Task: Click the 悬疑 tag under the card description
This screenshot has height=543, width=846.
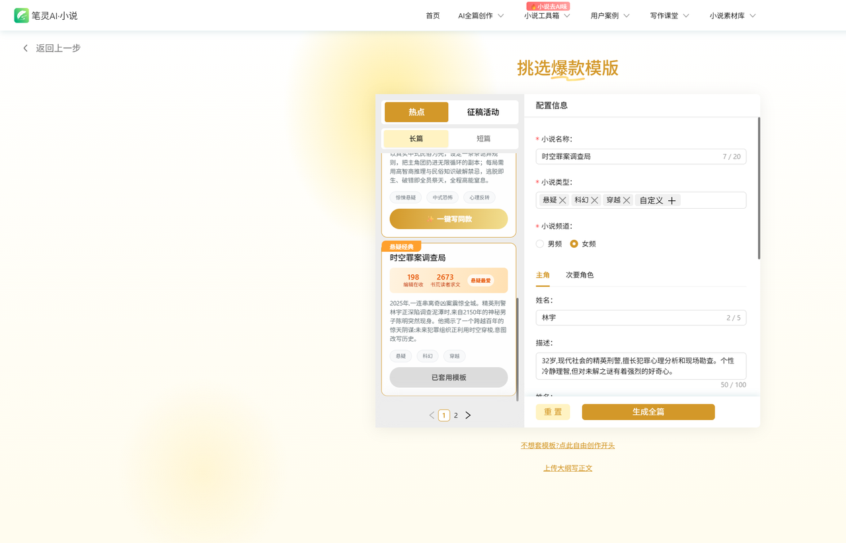Action: click(401, 356)
